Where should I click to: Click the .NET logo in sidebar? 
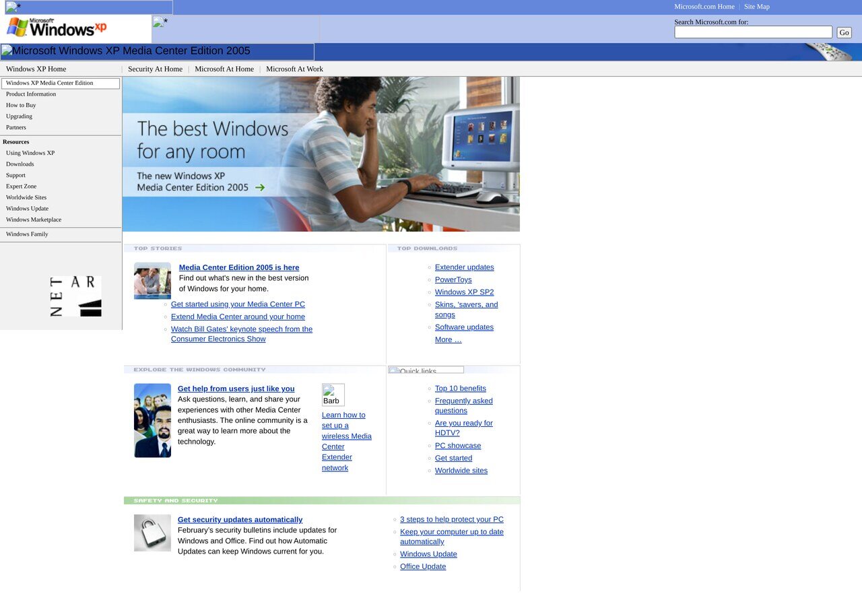[x=75, y=296]
